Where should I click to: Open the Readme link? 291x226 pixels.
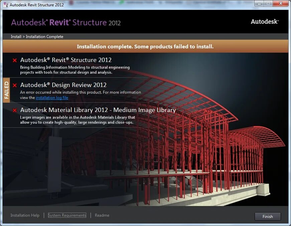tap(102, 215)
